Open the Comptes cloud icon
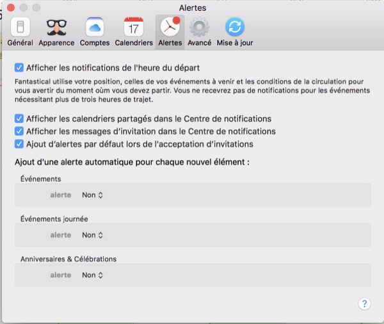 (95, 27)
